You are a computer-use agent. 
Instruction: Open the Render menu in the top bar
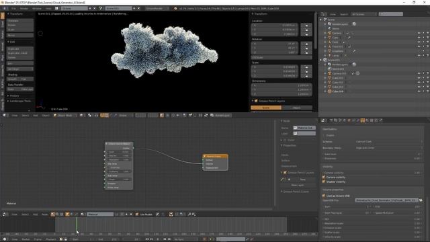tap(24, 9)
